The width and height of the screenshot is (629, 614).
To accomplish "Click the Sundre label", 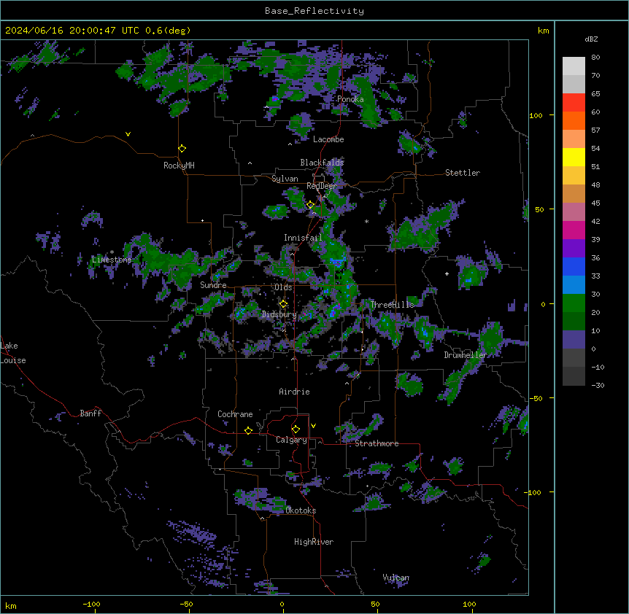I will point(213,285).
